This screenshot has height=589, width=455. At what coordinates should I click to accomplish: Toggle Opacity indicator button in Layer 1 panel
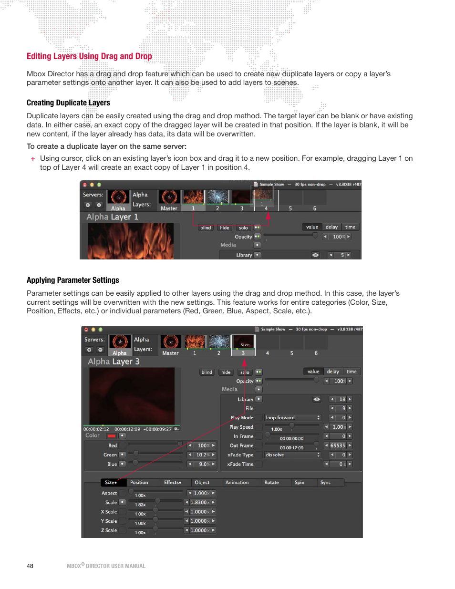tap(258, 237)
